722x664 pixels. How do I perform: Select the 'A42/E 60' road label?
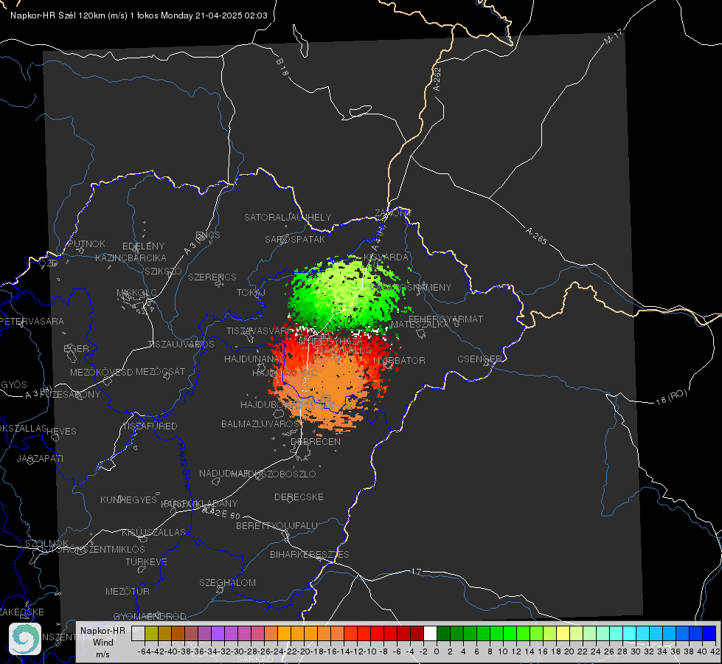221,513
